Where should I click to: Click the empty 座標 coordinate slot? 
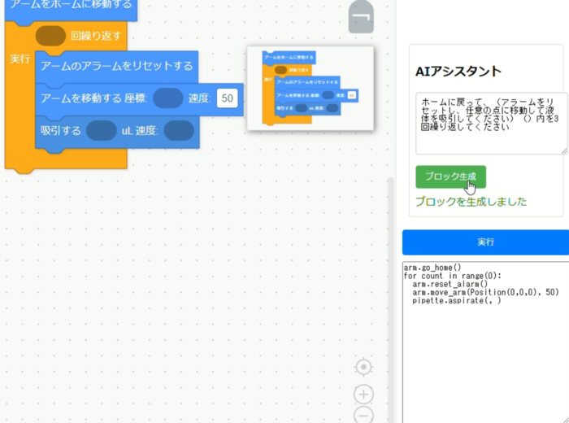[167, 98]
